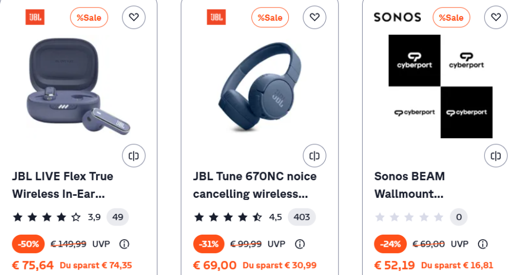Click compare icon on JBL Tune 670NC
This screenshot has width=518, height=275.
click(x=315, y=155)
